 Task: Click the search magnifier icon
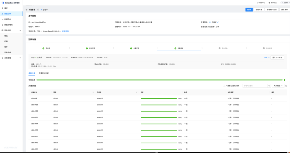tap(269, 86)
